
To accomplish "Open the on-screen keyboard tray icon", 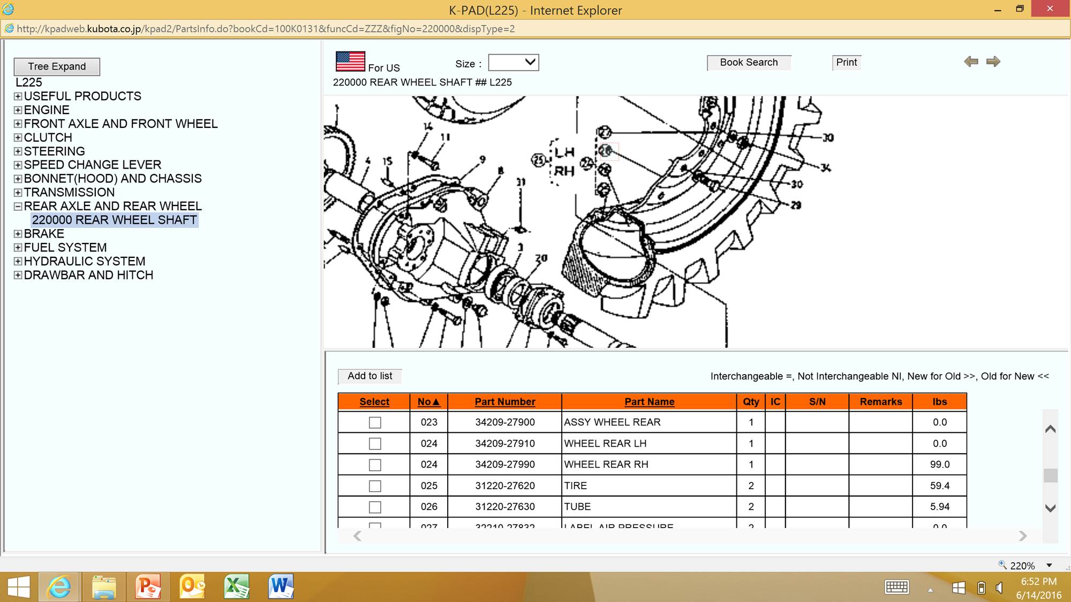I will point(897,588).
